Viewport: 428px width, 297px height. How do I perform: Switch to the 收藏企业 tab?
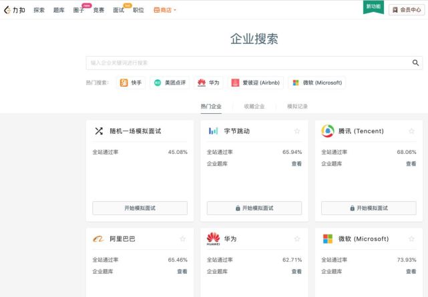pyautogui.click(x=254, y=107)
